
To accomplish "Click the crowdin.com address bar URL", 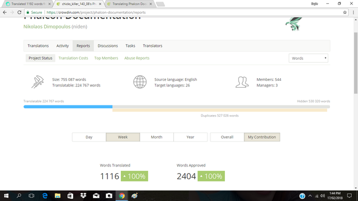I will point(96,12).
